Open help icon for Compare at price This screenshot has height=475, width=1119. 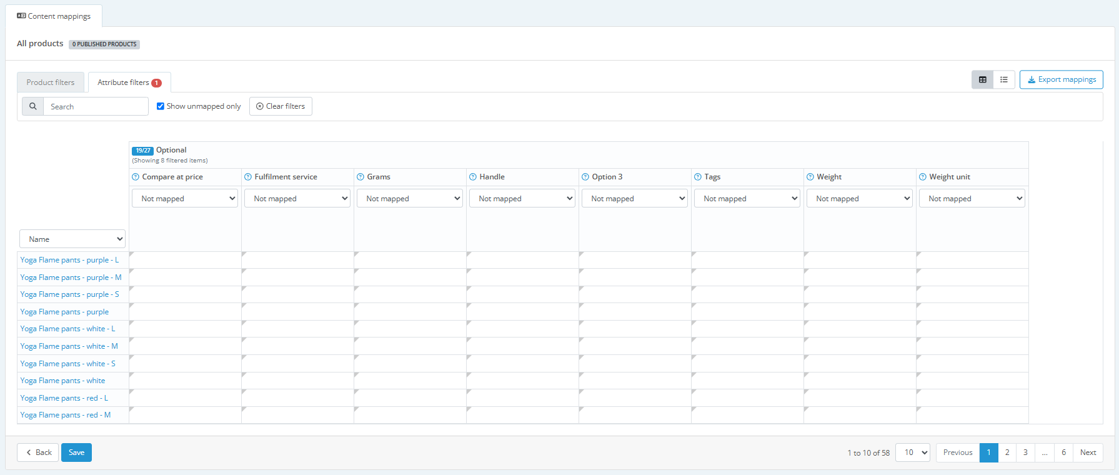(x=136, y=177)
